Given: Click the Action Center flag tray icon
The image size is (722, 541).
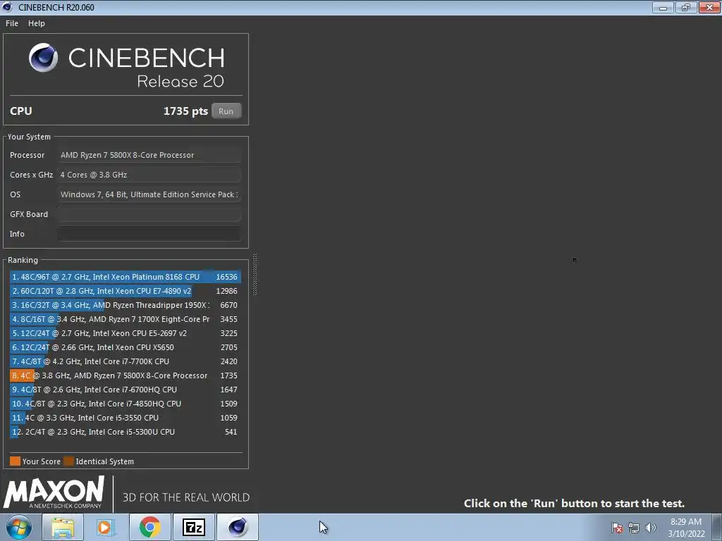Looking at the screenshot, I should click(617, 528).
